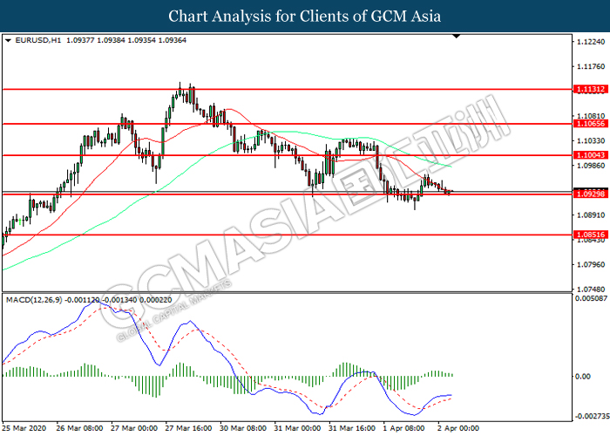Open the chart menu arrow beside EURUSD,H1
Image resolution: width=610 pixels, height=436 pixels.
(x=8, y=40)
